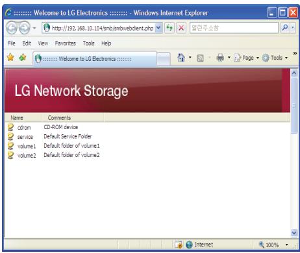The image size is (300, 253).
Task: Expand the command bar overflow chevron
Action: coord(295,53)
